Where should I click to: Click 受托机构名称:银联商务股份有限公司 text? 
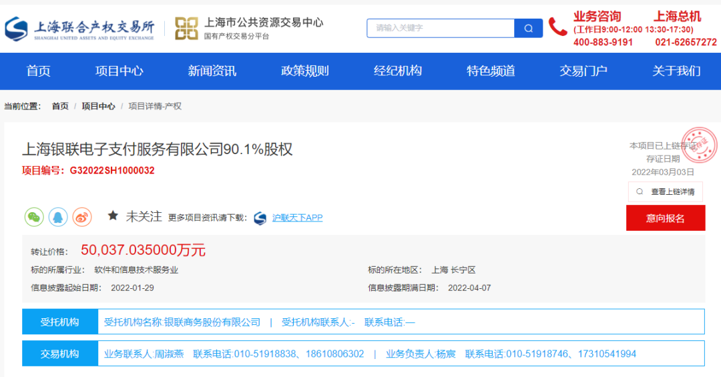pyautogui.click(x=182, y=322)
